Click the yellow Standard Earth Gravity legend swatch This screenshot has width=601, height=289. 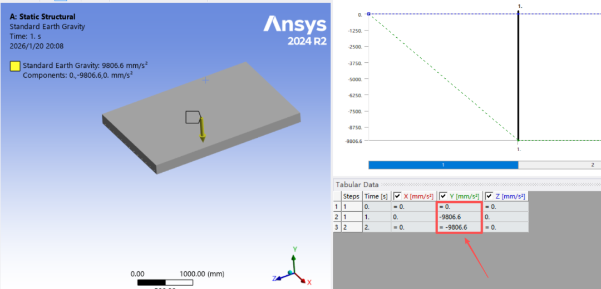[x=14, y=66]
